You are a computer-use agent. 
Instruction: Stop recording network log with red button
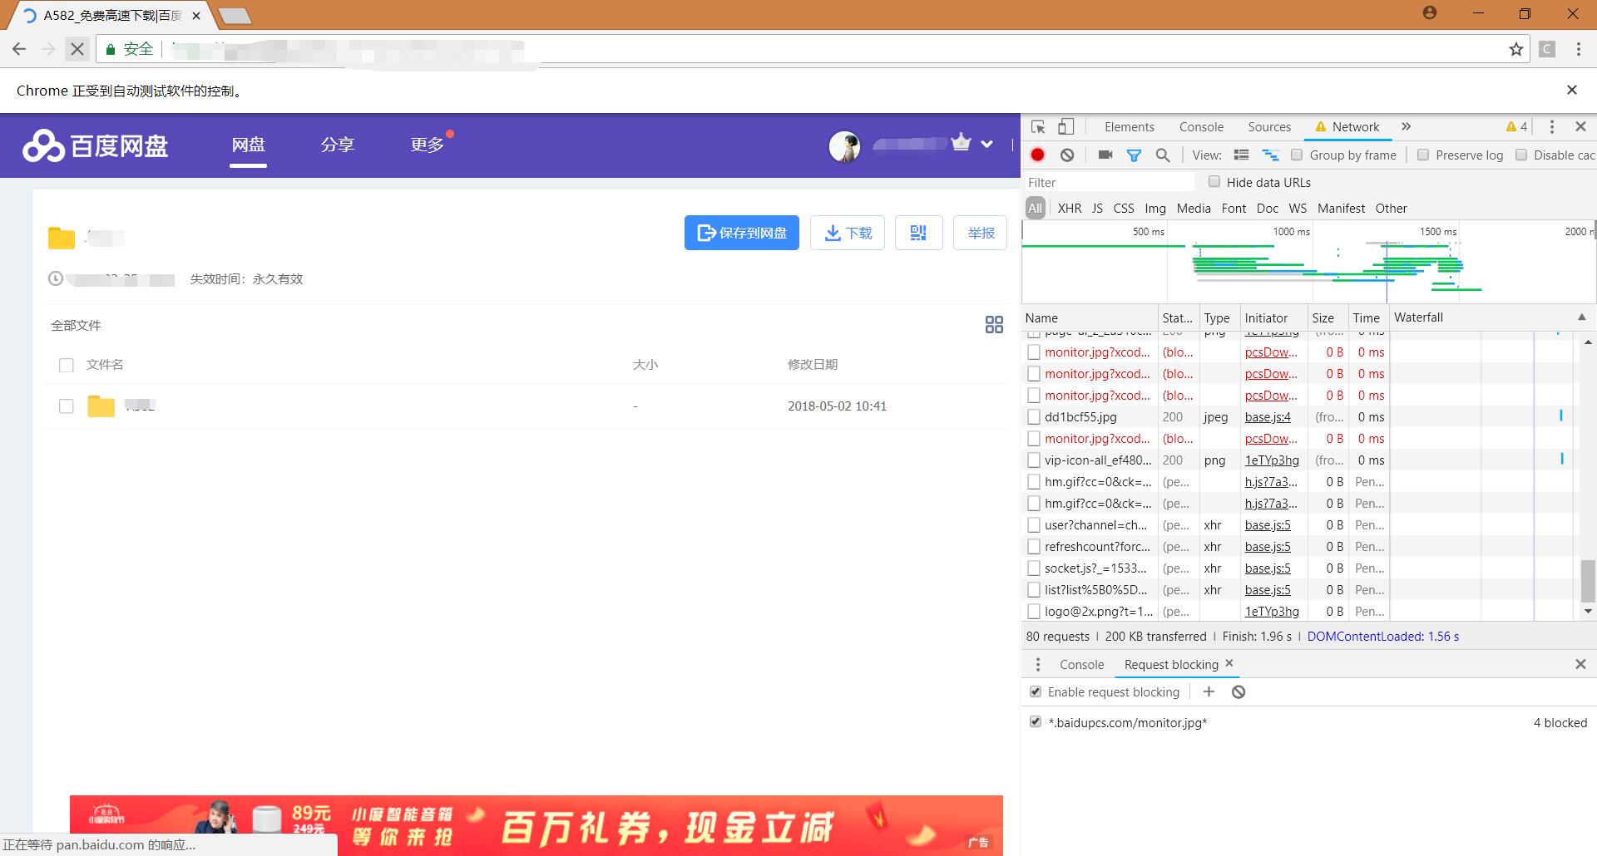(x=1038, y=155)
